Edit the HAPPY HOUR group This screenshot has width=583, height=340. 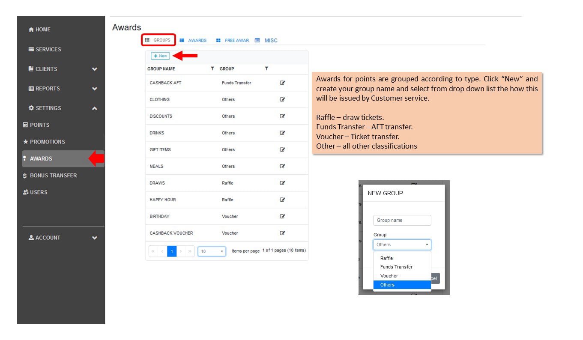tap(282, 200)
